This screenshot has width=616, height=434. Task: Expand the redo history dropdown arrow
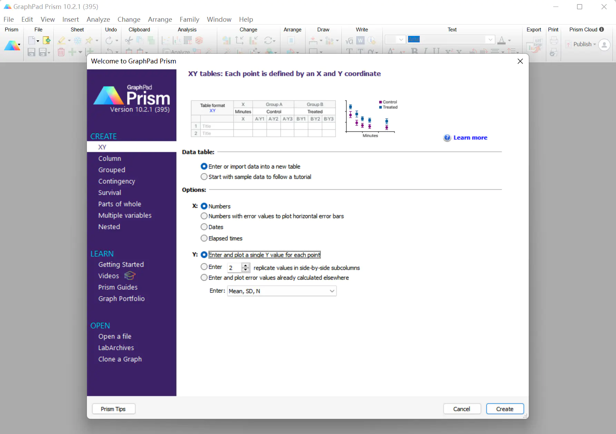point(117,41)
